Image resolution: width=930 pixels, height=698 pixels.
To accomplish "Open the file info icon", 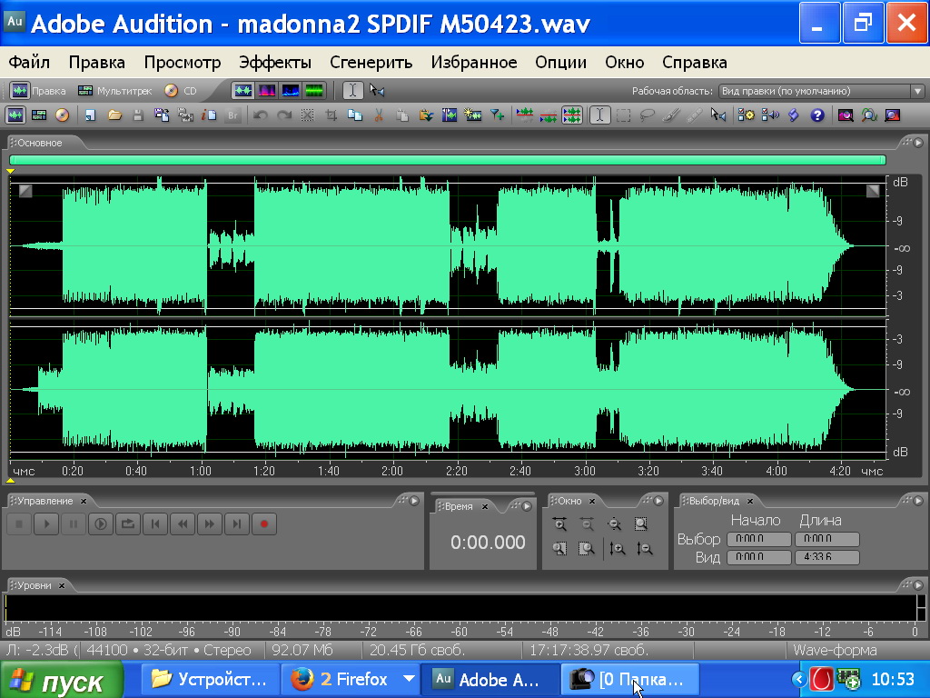I will (209, 115).
